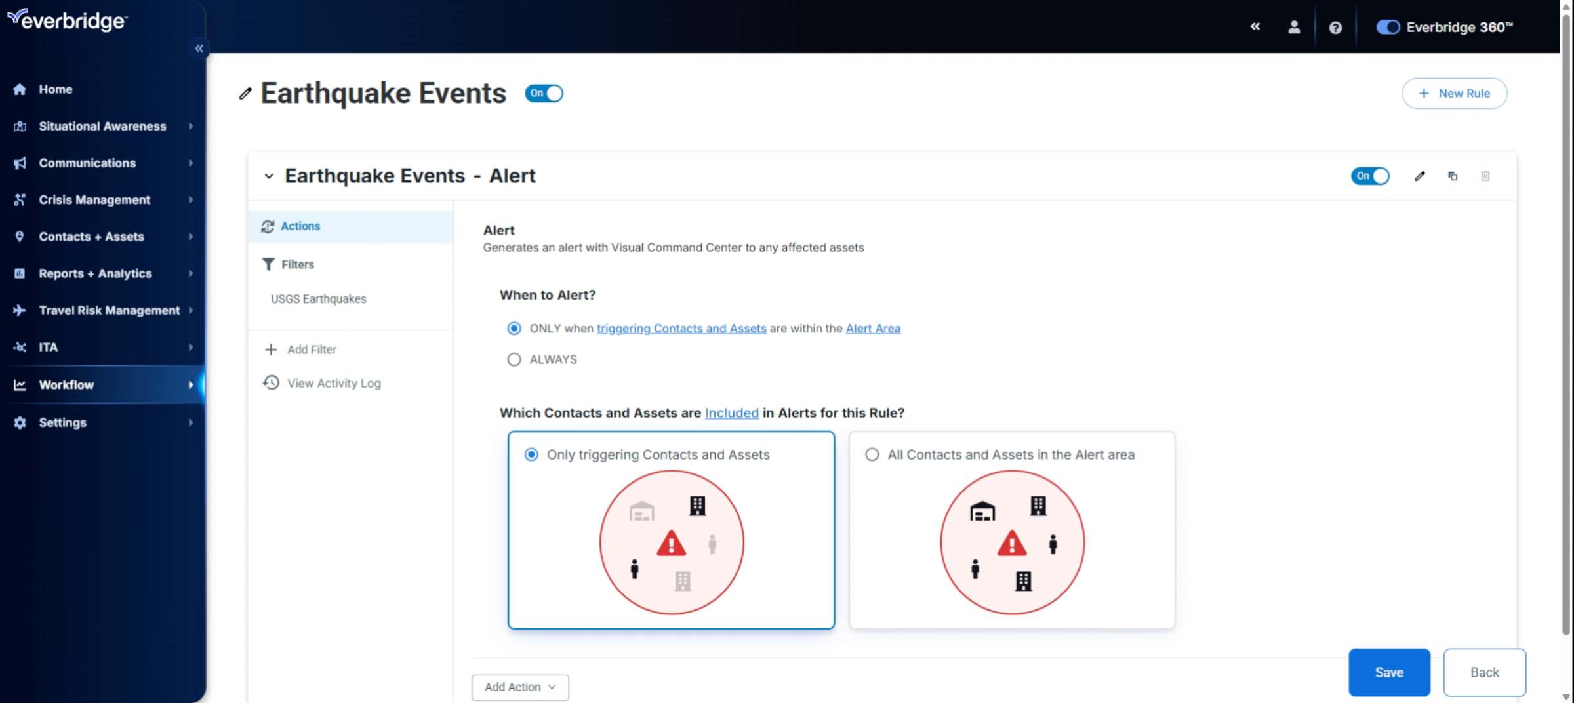Image resolution: width=1574 pixels, height=703 pixels.
Task: Open the user profile icon in the top bar
Action: click(1295, 27)
